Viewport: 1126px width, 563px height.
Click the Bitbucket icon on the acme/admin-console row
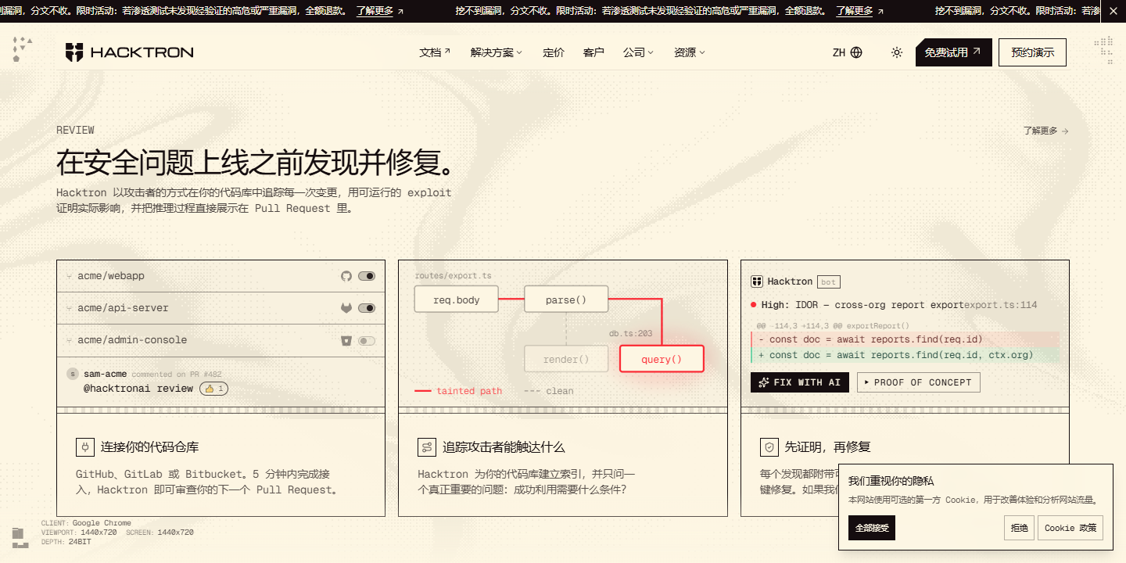(346, 340)
